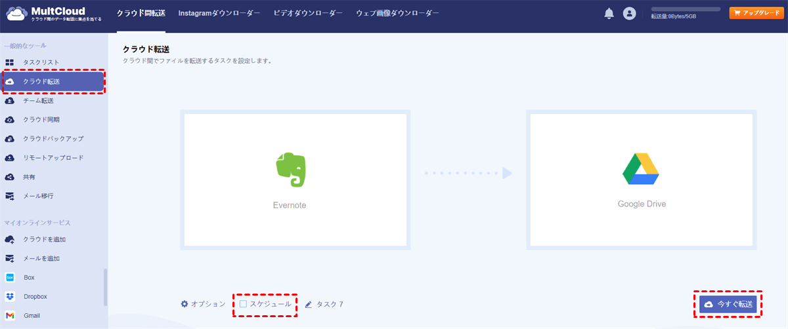Click the Cloud Backup sidebar icon
Image resolution: width=788 pixels, height=329 pixels.
pyautogui.click(x=10, y=138)
